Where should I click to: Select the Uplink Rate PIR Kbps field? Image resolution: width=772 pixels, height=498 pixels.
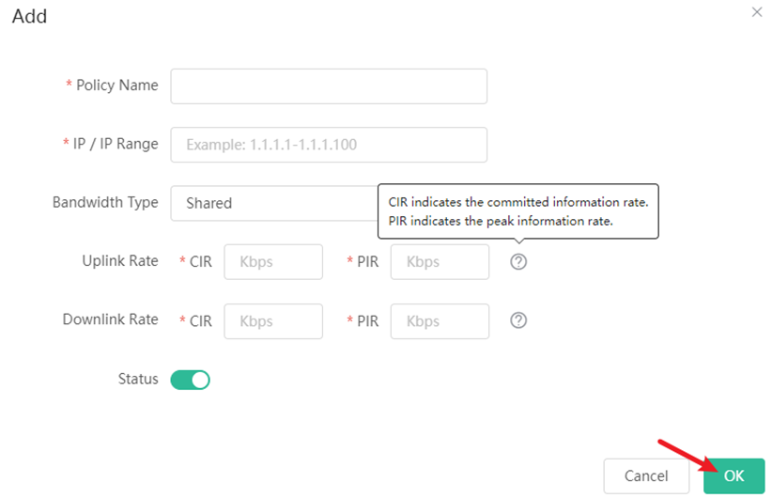coord(440,262)
